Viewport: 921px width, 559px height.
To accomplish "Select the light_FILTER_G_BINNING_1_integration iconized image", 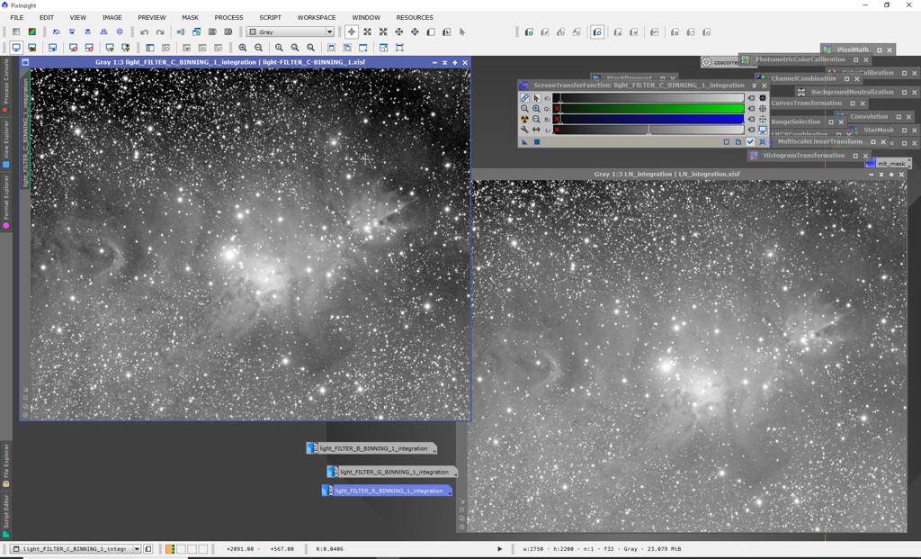I will click(x=392, y=472).
